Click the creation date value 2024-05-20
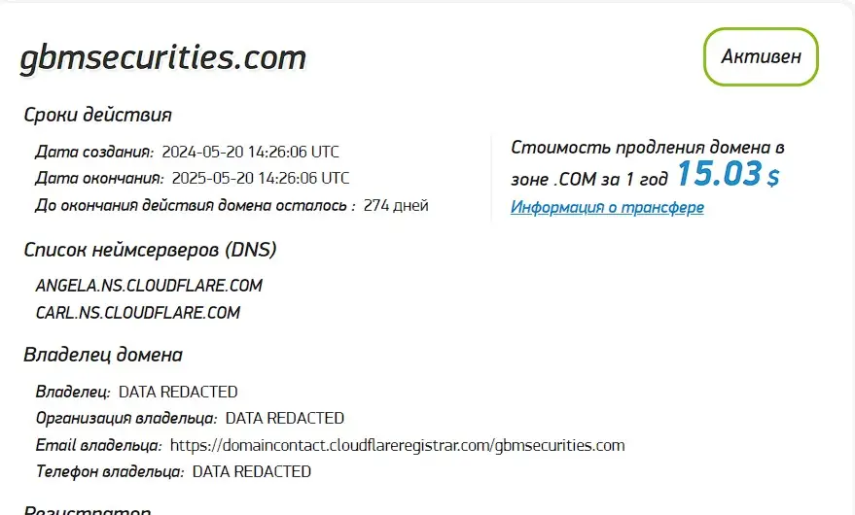 pos(250,152)
